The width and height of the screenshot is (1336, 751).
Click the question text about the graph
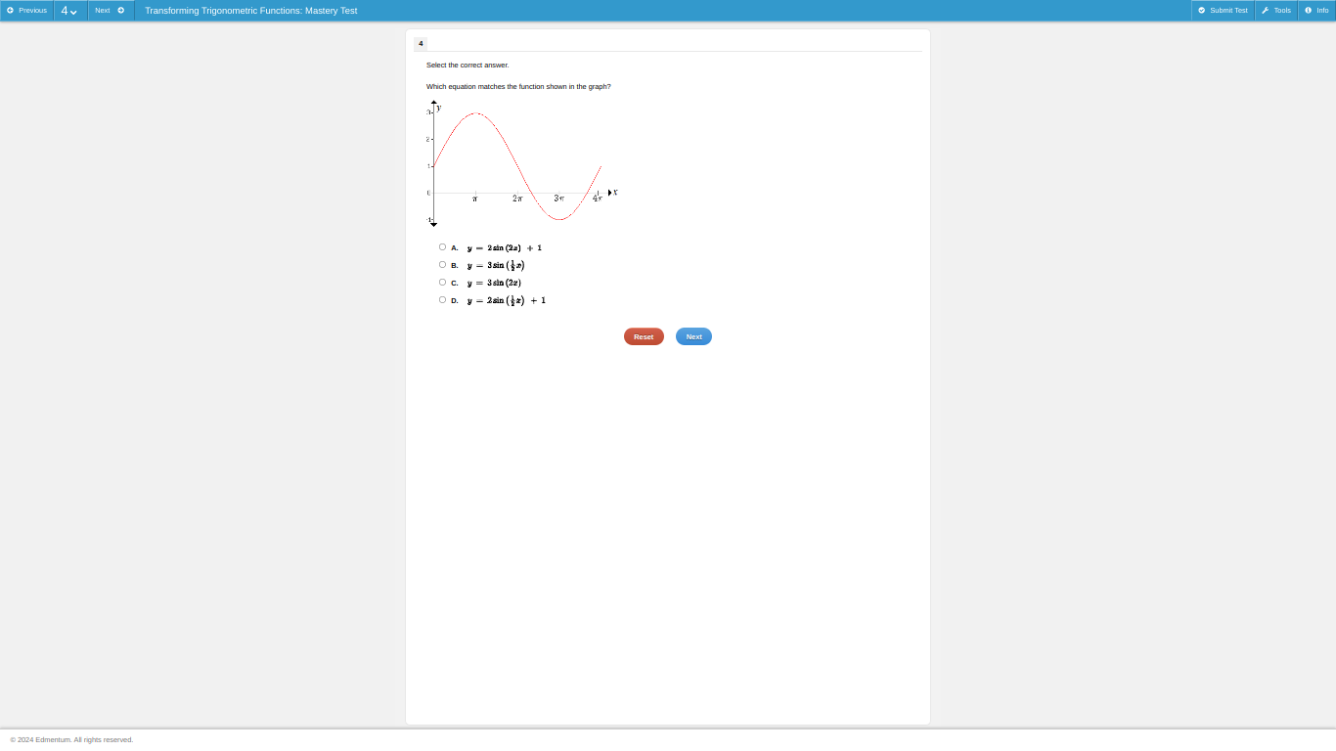click(518, 87)
